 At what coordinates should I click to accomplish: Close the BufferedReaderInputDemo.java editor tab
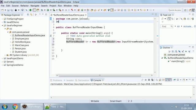(x=86, y=15)
